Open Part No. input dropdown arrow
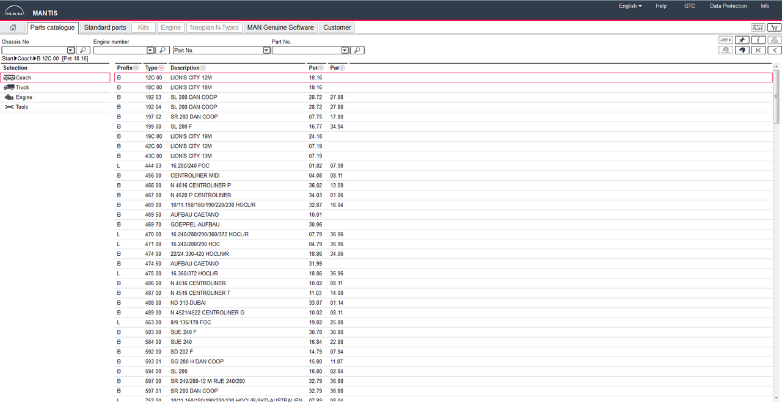782x403 pixels. [x=345, y=50]
